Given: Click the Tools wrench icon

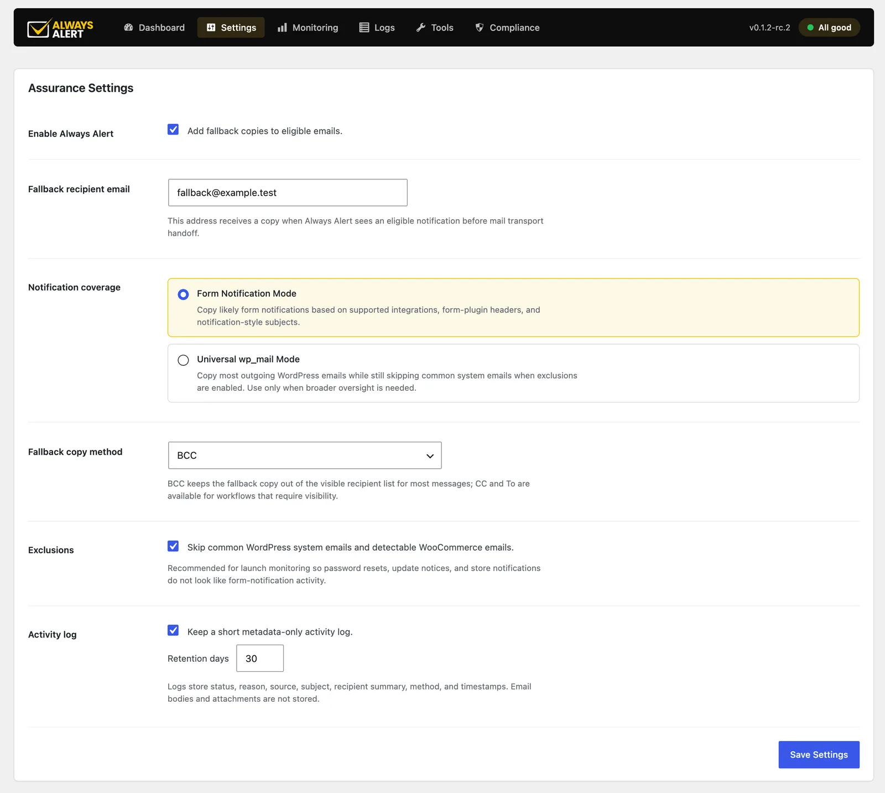Looking at the screenshot, I should pos(421,27).
